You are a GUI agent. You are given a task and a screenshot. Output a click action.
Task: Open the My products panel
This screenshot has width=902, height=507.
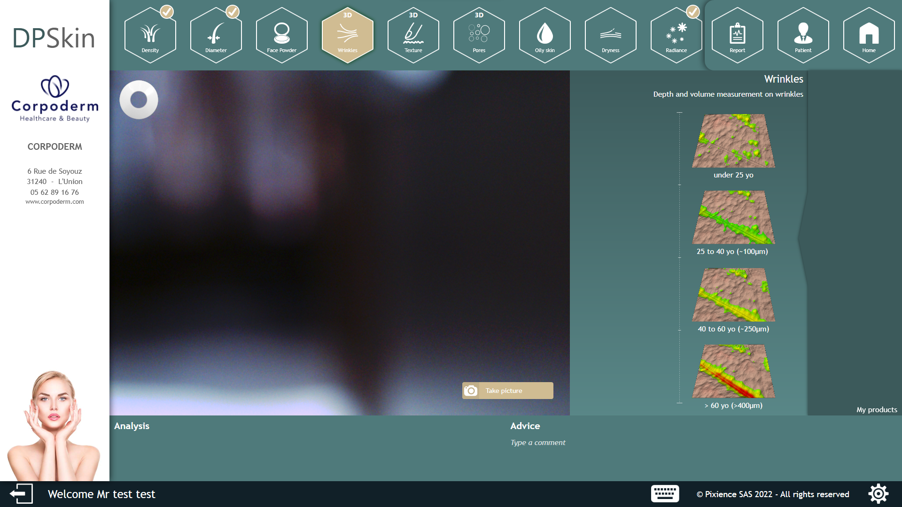point(876,409)
